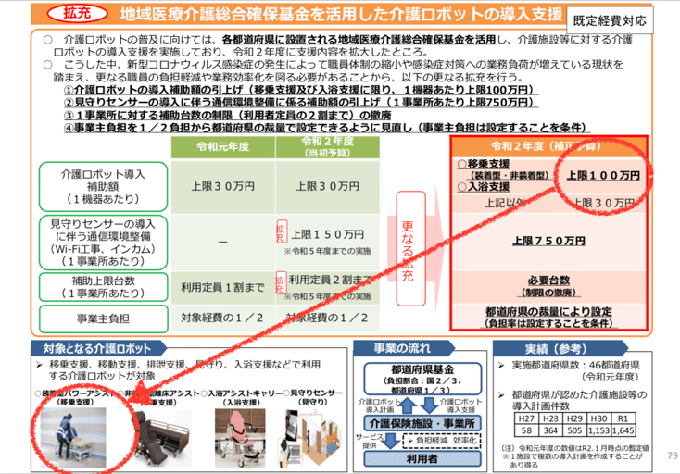Click the 既定経費対応 box
The image size is (680, 474).
click(610, 20)
